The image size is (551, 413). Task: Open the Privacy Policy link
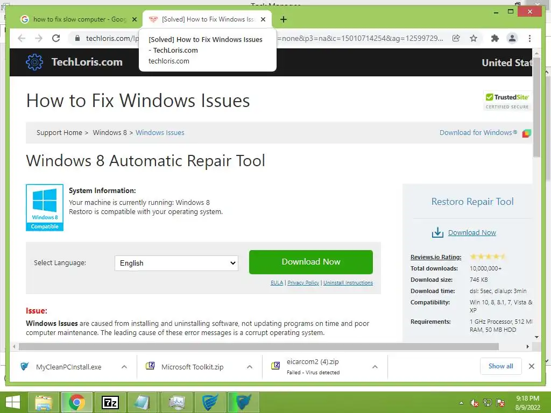pos(303,283)
